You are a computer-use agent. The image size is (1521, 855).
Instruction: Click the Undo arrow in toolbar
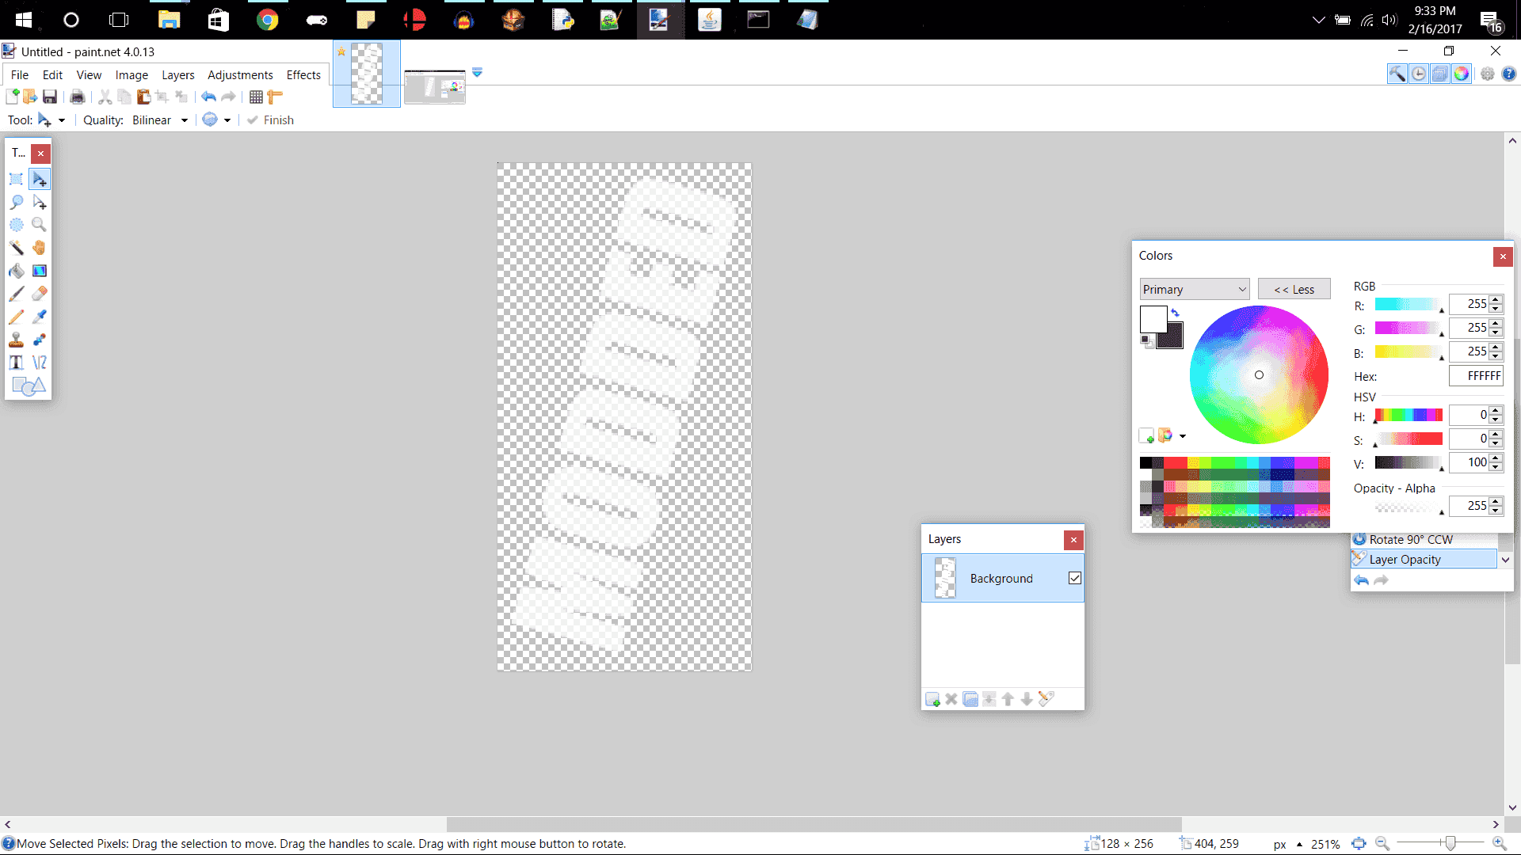[208, 97]
